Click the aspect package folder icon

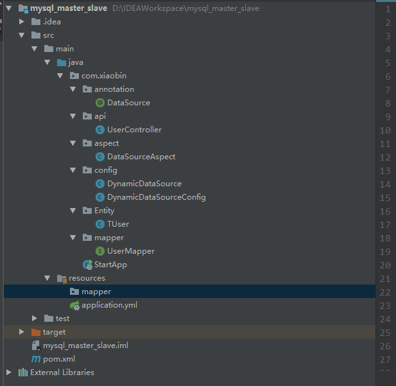click(x=87, y=143)
